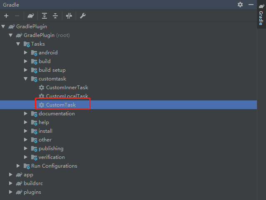Expand the plugins module node
Screen dimensions: 266x200
pos(11,192)
